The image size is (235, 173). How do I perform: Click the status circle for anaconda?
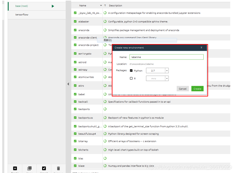coord(105,30)
